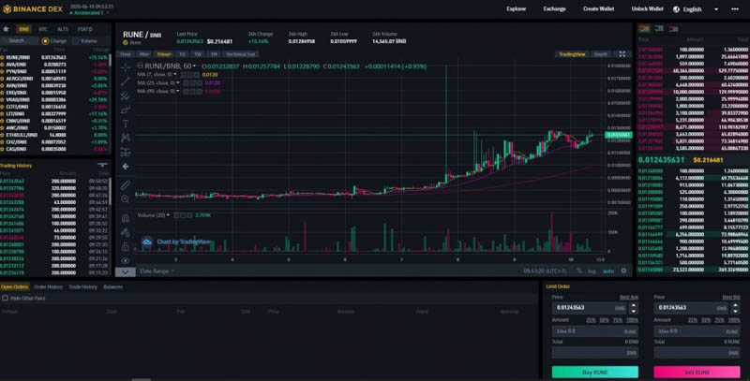Screen dimensions: 750x381
Task: Select 50% for buy amount
Action: (604, 320)
